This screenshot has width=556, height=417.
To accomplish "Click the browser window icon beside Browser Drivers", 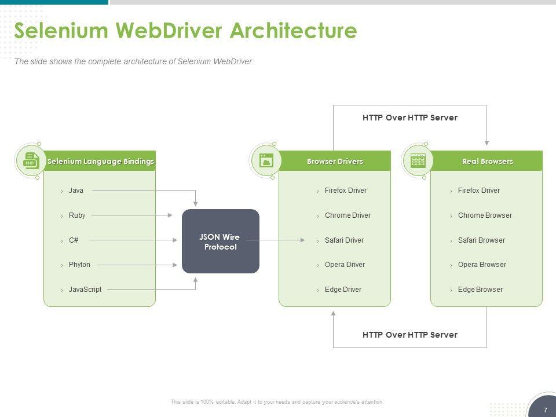I will [x=266, y=160].
